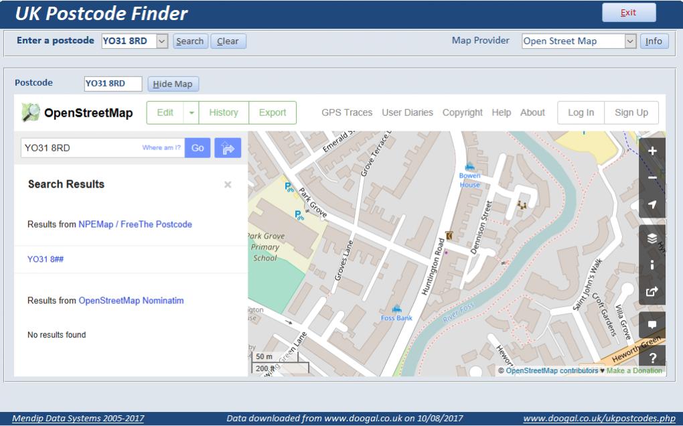Click Make a Donation link
Screen dimensions: 683x426
click(x=634, y=370)
